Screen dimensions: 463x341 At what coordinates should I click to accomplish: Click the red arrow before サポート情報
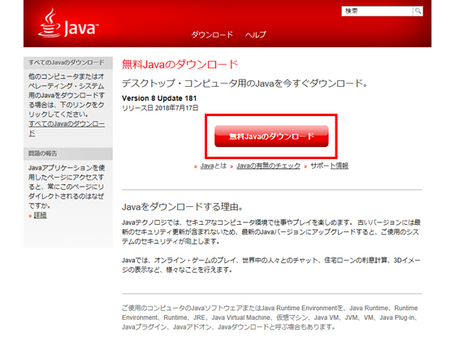tap(305, 166)
